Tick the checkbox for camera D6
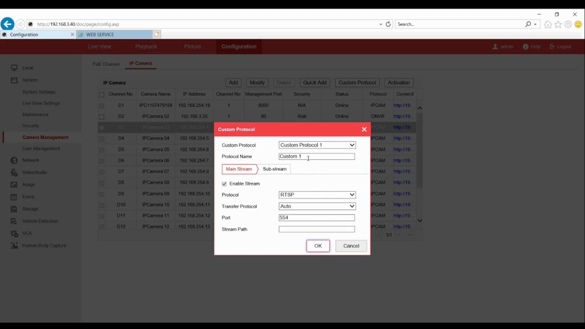585x329 pixels. pos(101,161)
